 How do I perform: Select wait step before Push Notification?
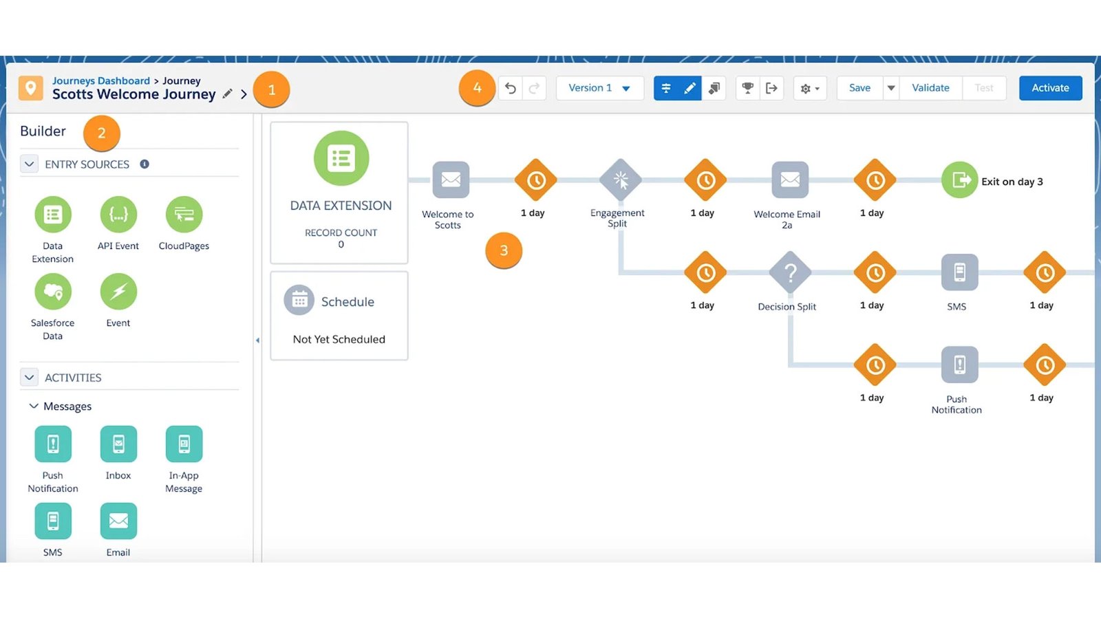[x=875, y=365]
